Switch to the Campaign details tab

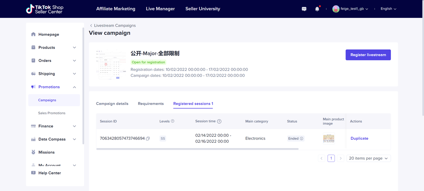[x=112, y=104]
